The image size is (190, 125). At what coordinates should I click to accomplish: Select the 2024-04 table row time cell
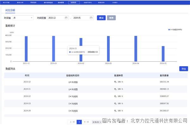click(x=27, y=111)
